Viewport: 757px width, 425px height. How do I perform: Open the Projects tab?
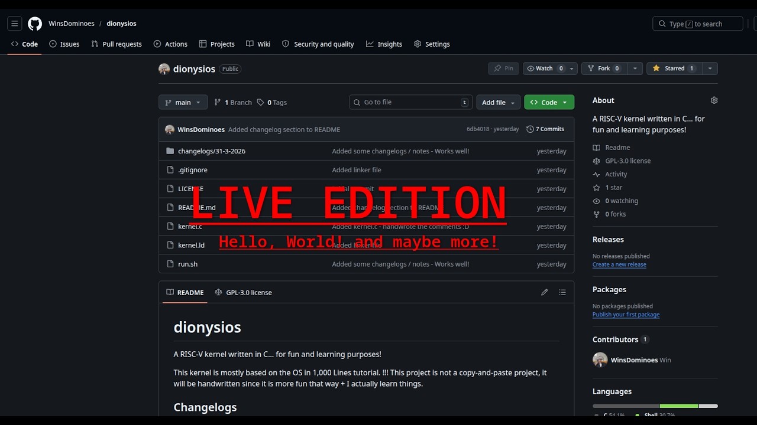pyautogui.click(x=217, y=44)
